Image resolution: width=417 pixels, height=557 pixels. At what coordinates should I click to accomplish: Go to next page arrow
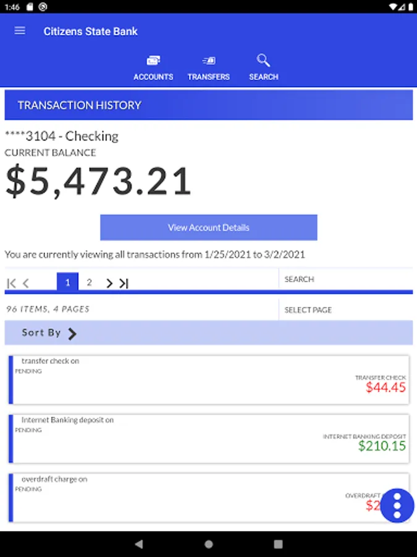coord(109,283)
